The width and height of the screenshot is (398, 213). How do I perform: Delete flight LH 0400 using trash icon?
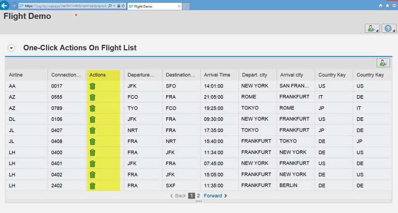(92, 152)
